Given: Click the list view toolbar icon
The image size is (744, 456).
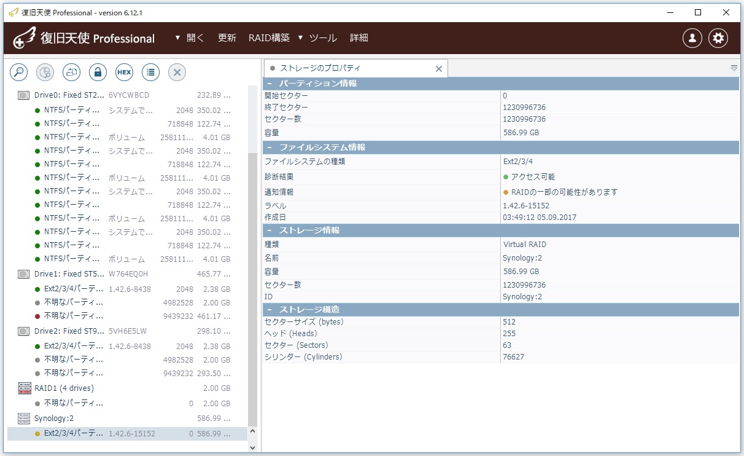Looking at the screenshot, I should click(150, 72).
